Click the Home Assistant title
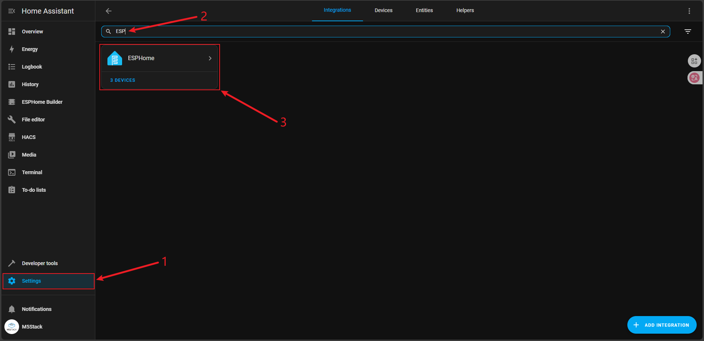Screen dimensions: 704x341 (x=48, y=11)
